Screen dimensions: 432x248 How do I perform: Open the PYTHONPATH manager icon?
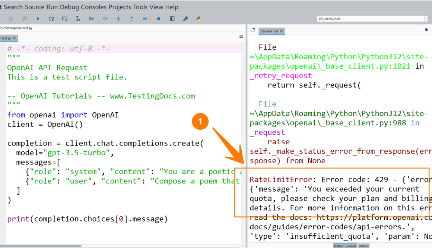point(199,19)
